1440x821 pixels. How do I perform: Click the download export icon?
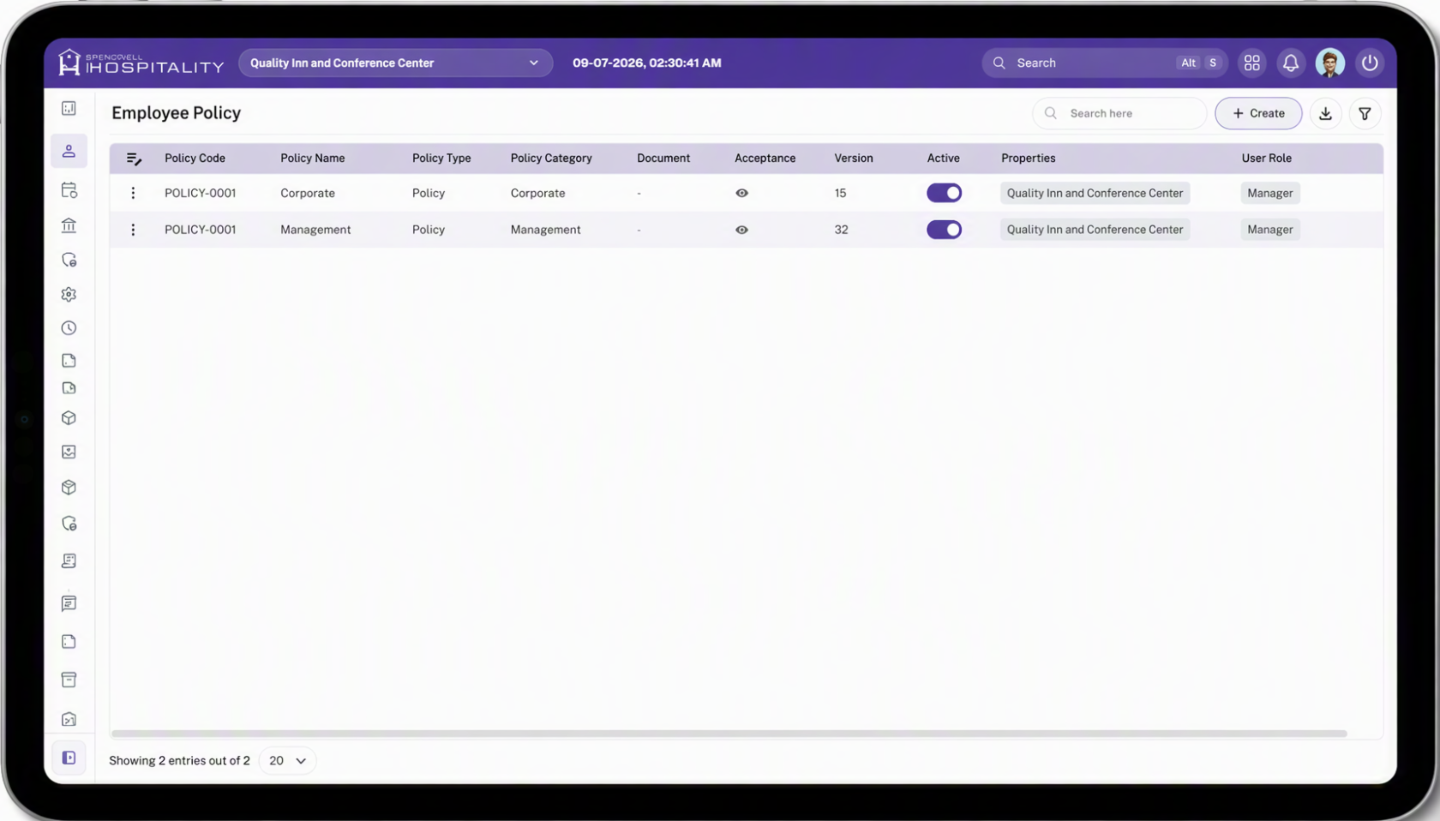1325,113
